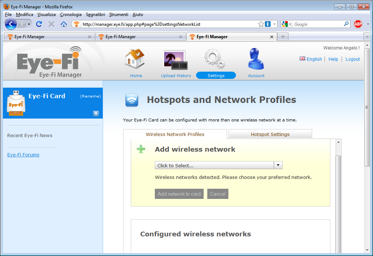Click the page scroll down arrow
The width and height of the screenshot is (373, 256).
tap(367, 250)
